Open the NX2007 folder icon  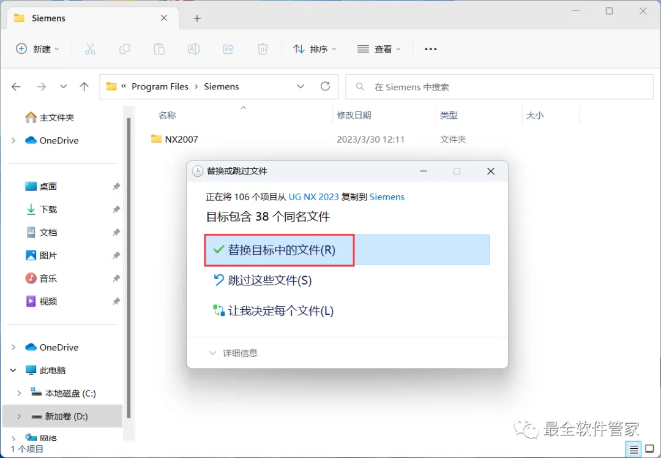(156, 139)
